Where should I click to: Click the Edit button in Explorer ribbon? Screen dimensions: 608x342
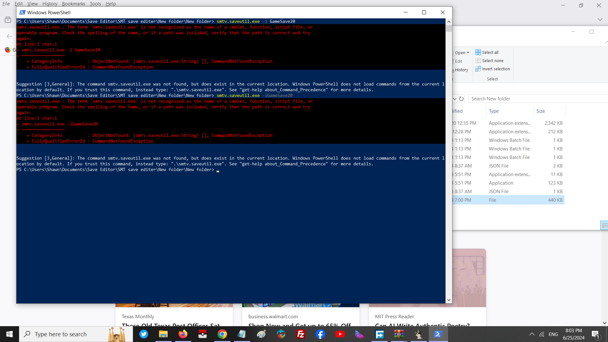pos(458,61)
